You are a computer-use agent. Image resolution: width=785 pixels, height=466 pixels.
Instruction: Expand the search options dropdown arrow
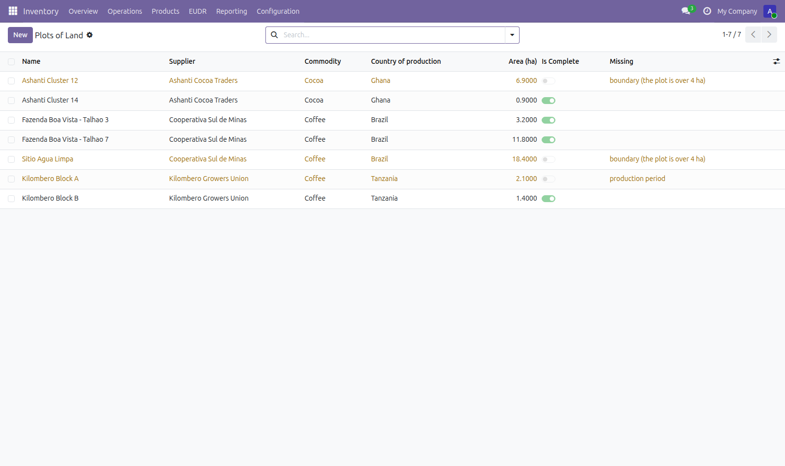pyautogui.click(x=512, y=35)
